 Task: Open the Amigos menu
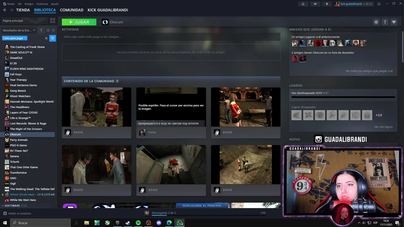coord(29,4)
